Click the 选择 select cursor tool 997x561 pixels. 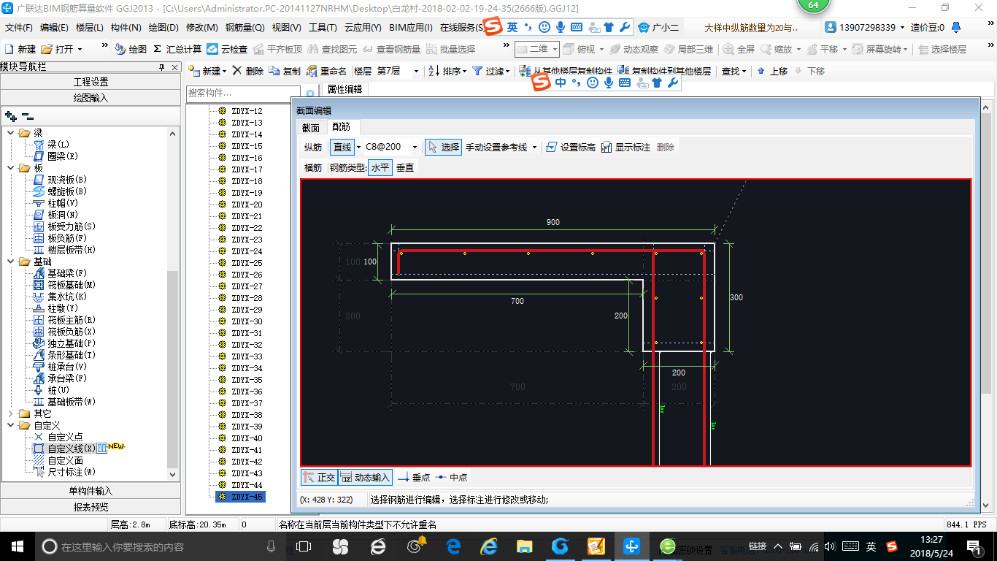click(444, 147)
